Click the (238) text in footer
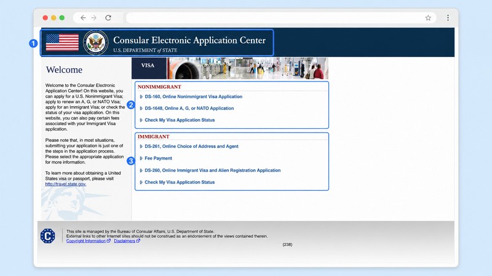 pyautogui.click(x=287, y=244)
